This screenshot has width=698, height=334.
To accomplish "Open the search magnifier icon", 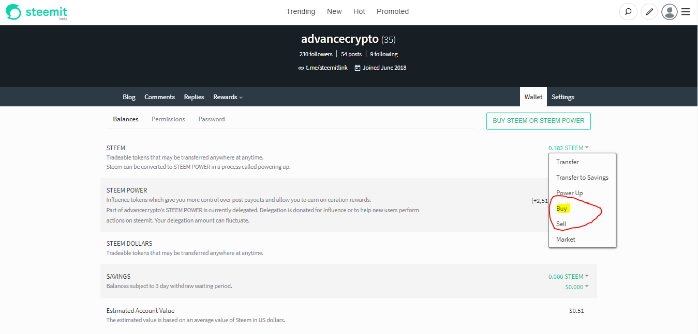I will pyautogui.click(x=628, y=11).
